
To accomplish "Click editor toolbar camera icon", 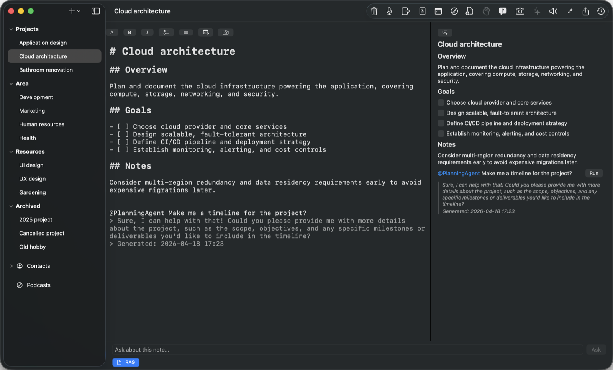I will pos(226,33).
